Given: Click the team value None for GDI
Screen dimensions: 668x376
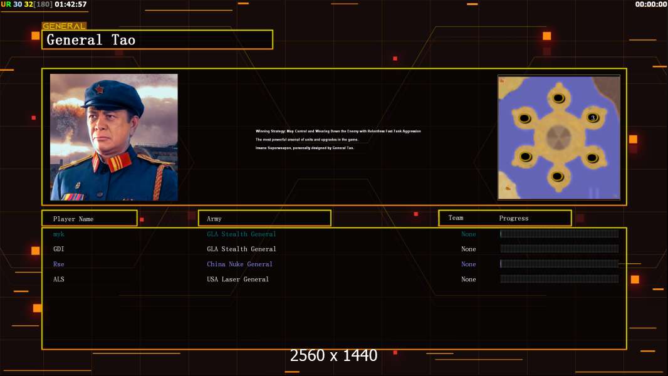Looking at the screenshot, I should point(468,249).
